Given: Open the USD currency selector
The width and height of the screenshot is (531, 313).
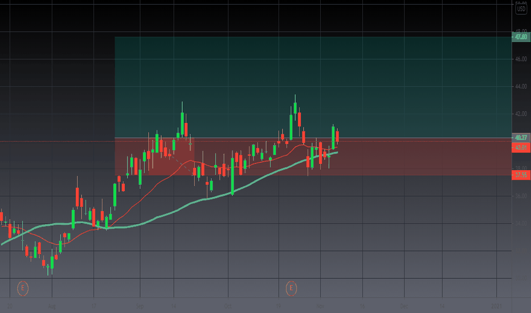Looking at the screenshot, I should pyautogui.click(x=521, y=9).
